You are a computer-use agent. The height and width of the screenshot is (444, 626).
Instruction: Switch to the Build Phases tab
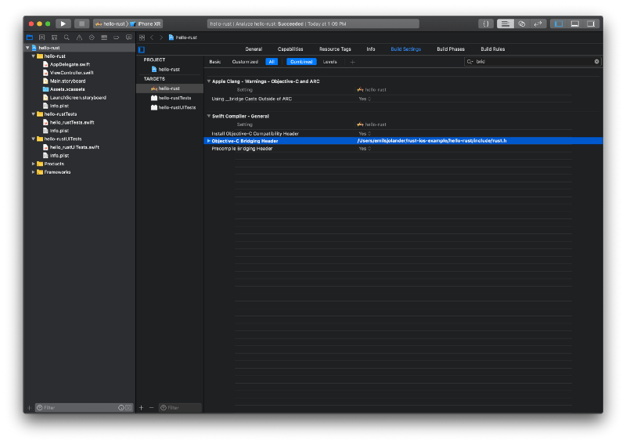click(451, 49)
